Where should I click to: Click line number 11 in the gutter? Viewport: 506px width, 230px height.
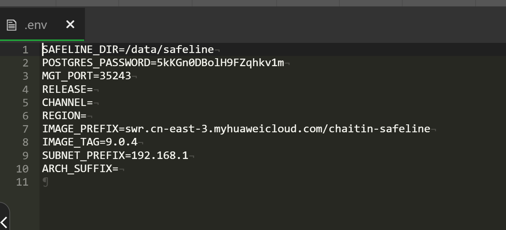tap(22, 182)
